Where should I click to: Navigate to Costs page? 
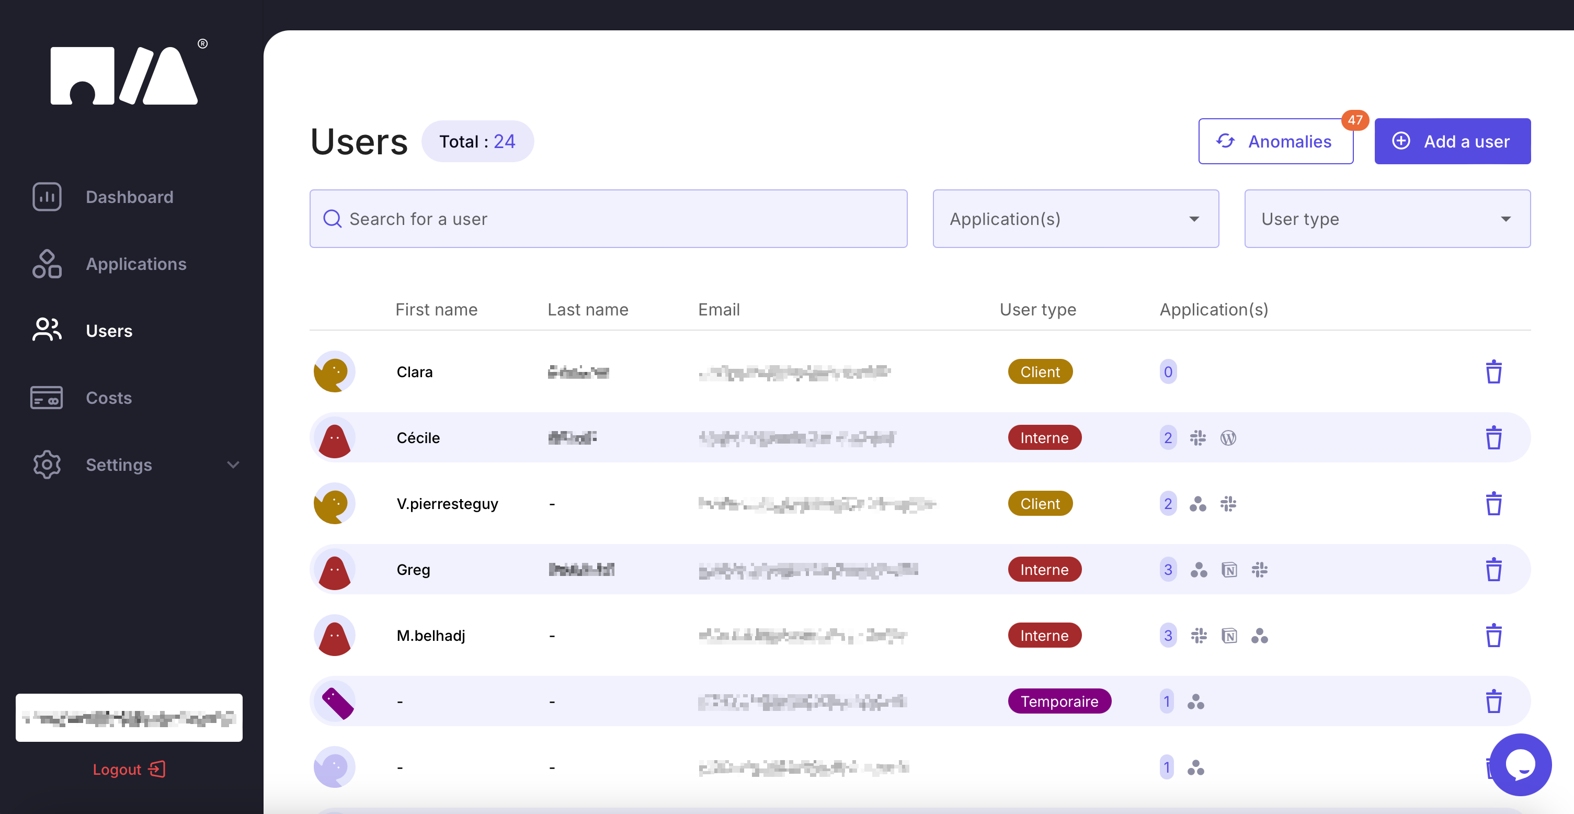[109, 398]
